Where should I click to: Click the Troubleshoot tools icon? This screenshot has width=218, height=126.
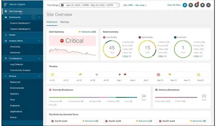[x=6, y=59]
